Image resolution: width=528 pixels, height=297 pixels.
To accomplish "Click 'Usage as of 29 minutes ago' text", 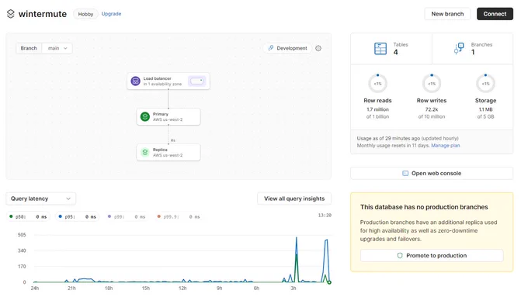I will 388,138.
